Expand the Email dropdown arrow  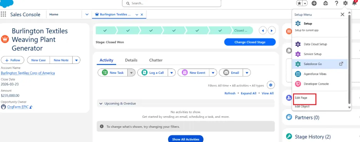pyautogui.click(x=247, y=73)
